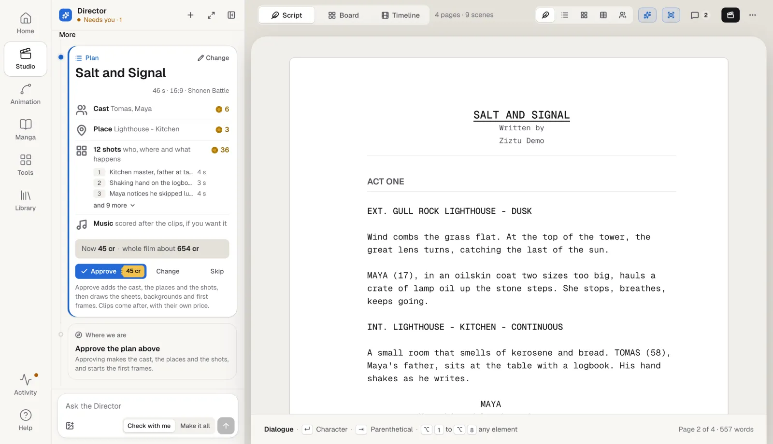Approve the plan for 45 credits
The image size is (773, 444).
tap(111, 271)
